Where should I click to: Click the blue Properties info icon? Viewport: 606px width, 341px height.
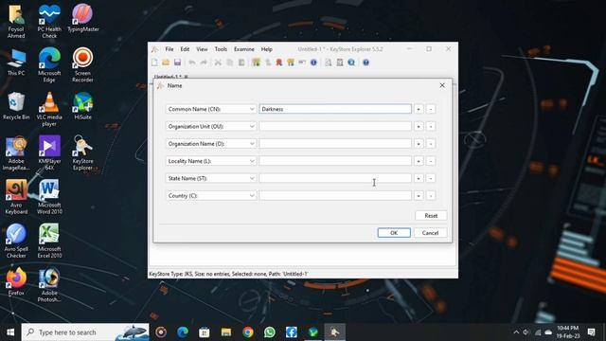[x=313, y=63]
